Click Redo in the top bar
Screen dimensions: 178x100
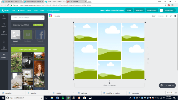[36, 11]
